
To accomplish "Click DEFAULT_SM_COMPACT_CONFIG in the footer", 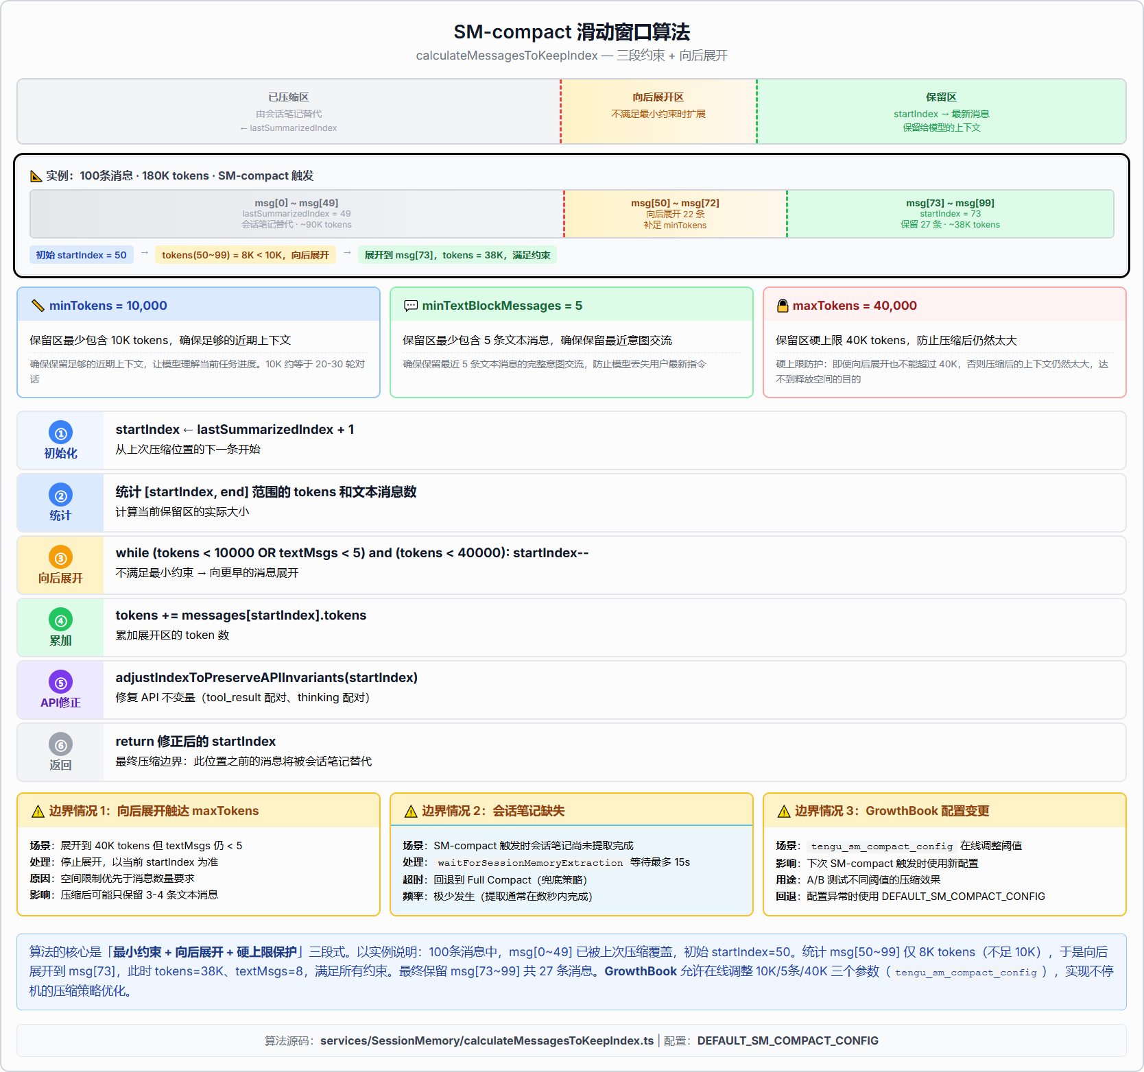I will point(787,1040).
